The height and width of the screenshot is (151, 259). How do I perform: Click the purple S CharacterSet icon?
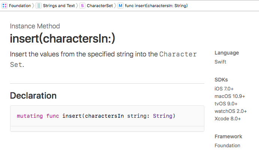tap(82, 6)
